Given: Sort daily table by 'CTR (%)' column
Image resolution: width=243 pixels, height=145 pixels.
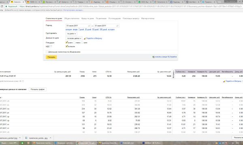Looking at the screenshot, I should (109, 97).
